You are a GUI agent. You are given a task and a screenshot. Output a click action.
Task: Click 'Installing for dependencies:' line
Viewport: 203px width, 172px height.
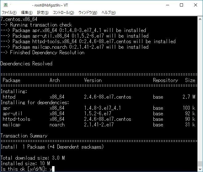click(x=35, y=102)
